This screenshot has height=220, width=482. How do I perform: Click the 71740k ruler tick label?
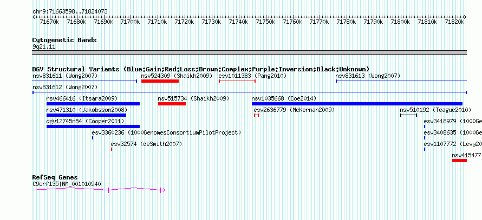tap(238, 22)
